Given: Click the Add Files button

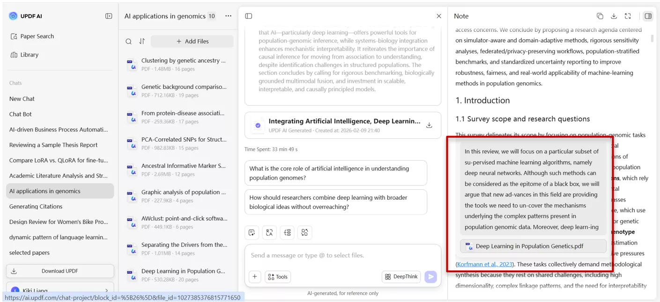Looking at the screenshot, I should pos(192,42).
